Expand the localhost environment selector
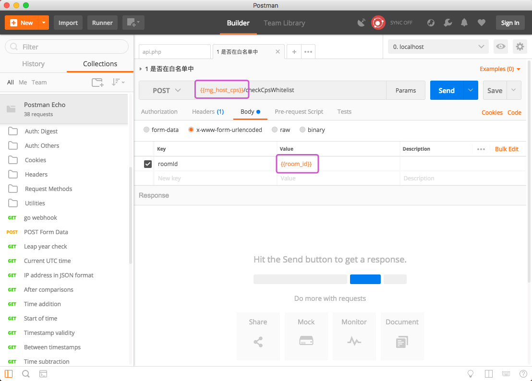The image size is (532, 381). click(x=438, y=47)
